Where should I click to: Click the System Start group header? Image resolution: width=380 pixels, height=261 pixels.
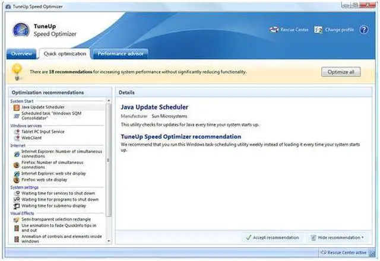pos(22,101)
